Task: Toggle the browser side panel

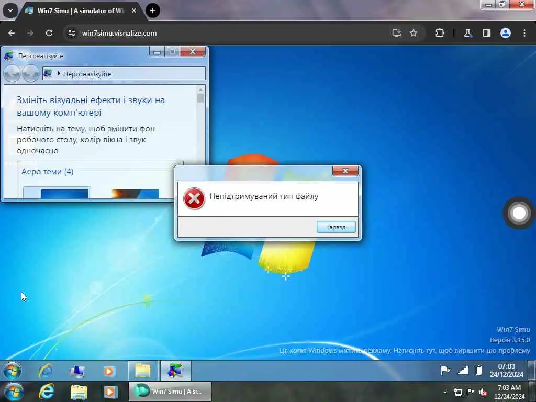Action: (x=486, y=33)
